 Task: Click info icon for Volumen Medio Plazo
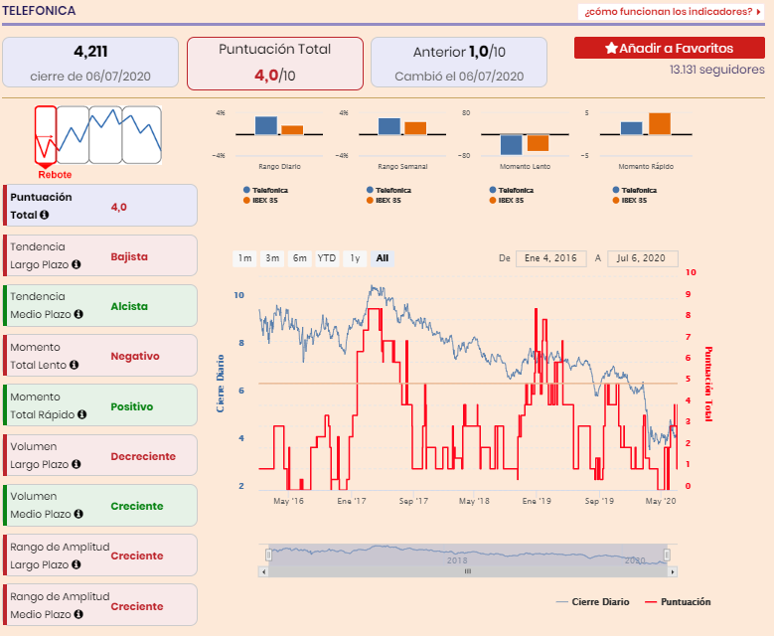click(78, 514)
